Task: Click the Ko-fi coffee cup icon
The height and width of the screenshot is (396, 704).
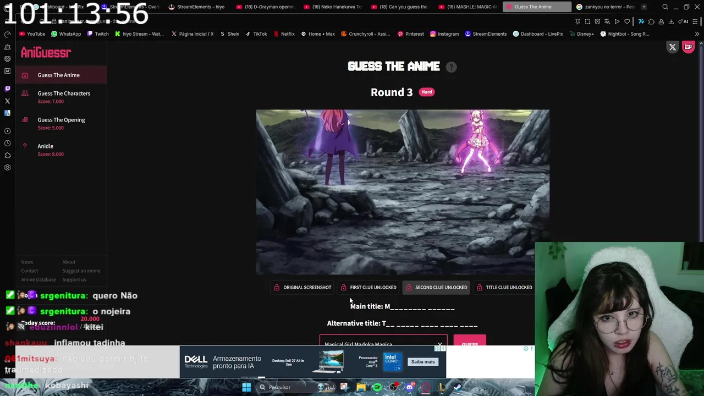Action: click(688, 47)
